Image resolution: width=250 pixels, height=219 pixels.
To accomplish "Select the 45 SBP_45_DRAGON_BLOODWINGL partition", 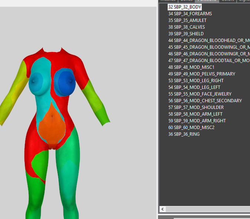I will pos(209,47).
